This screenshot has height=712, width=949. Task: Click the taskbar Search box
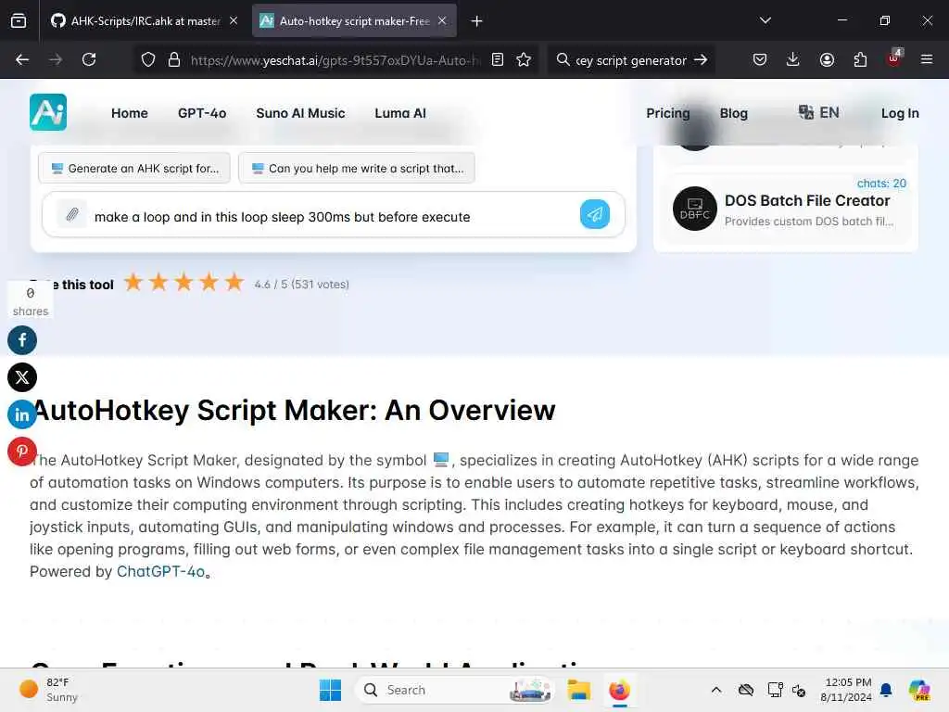455,690
